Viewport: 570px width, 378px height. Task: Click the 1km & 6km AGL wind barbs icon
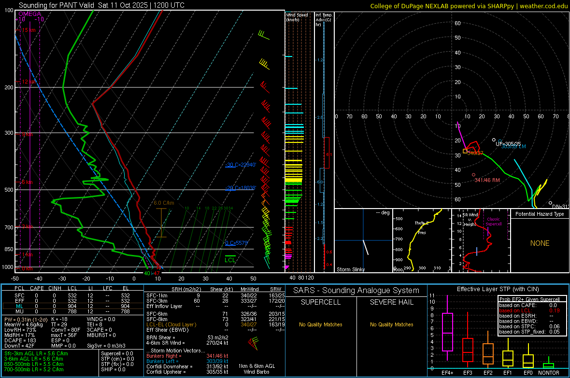click(254, 343)
